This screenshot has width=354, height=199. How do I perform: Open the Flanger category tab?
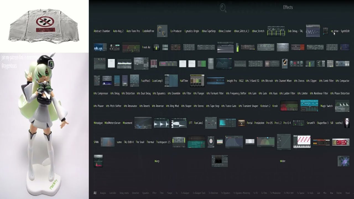170,193
